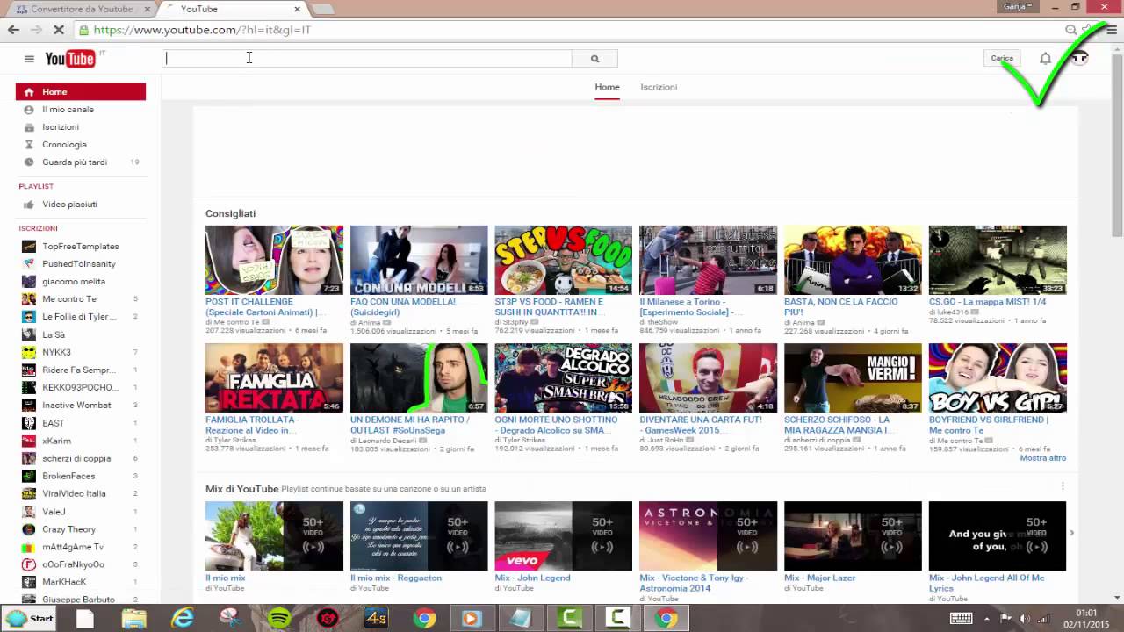
Task: Click the Carica upload button
Action: coord(1002,58)
